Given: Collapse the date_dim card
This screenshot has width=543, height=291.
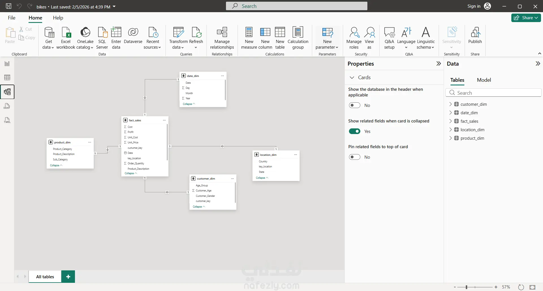Looking at the screenshot, I should (x=189, y=104).
